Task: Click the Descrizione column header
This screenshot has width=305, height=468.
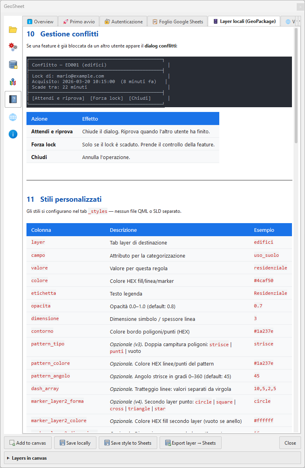Action: 123,230
